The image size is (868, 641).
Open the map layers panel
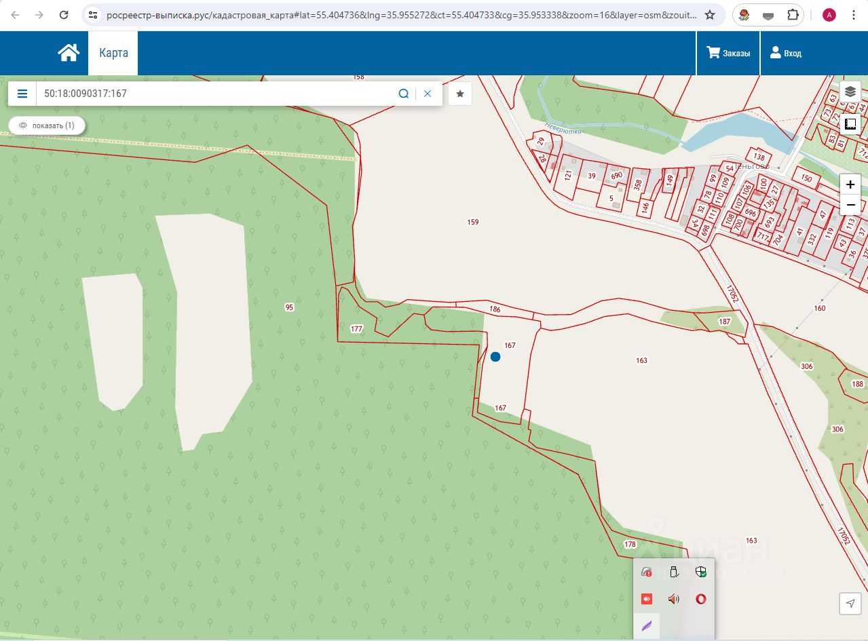(850, 92)
